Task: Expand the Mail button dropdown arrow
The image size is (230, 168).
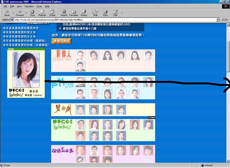Action: pyautogui.click(x=98, y=12)
